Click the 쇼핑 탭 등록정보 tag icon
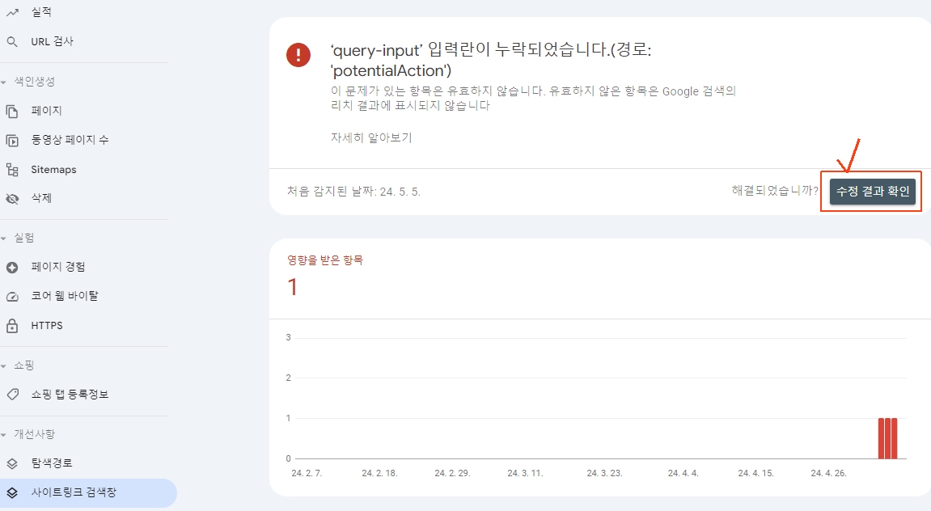Image resolution: width=931 pixels, height=511 pixels. (12, 395)
